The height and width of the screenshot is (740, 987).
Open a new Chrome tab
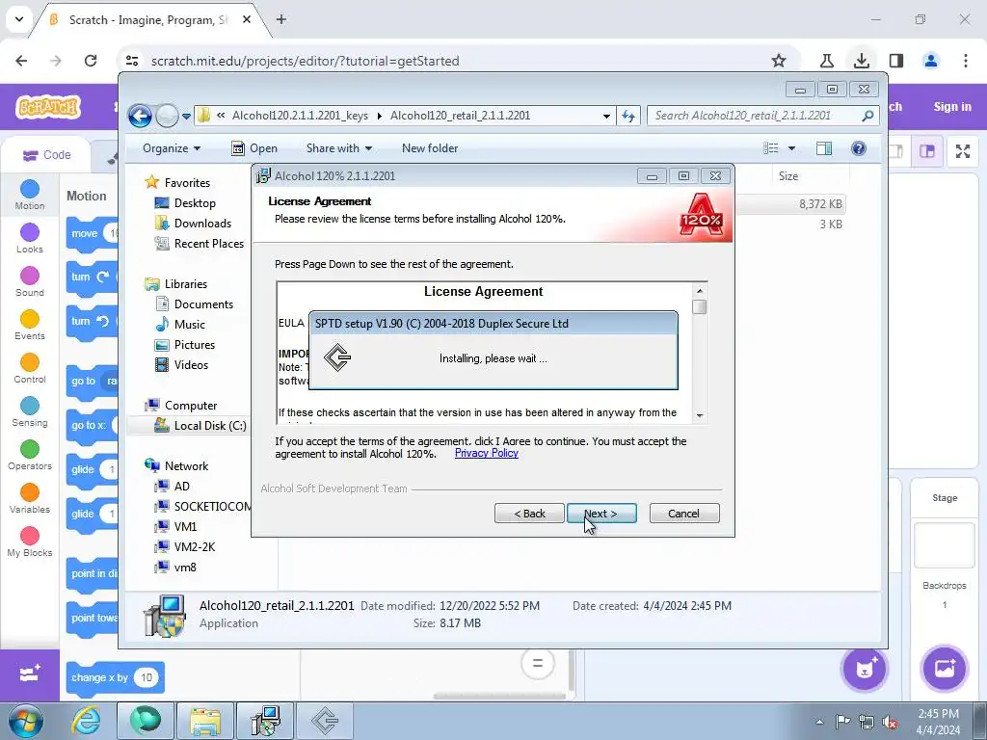[x=281, y=19]
